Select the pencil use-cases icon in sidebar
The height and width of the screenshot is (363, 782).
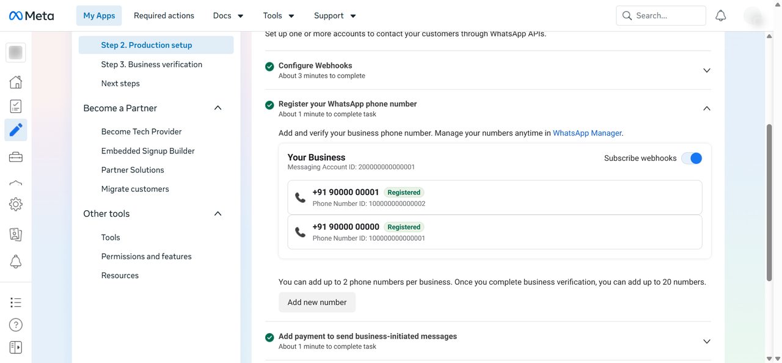coord(16,130)
